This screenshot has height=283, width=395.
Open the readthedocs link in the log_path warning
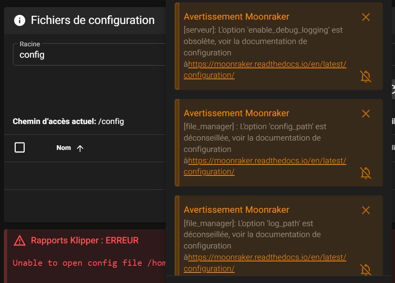[x=265, y=263]
